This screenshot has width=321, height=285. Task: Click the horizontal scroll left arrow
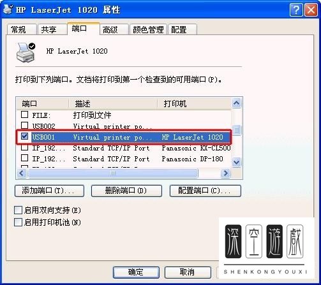pyautogui.click(x=22, y=173)
